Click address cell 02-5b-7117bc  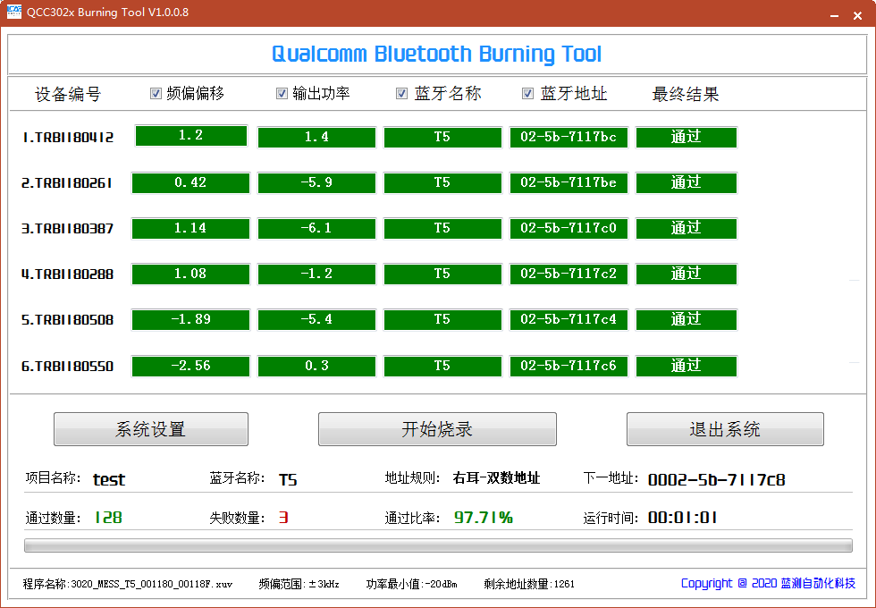(569, 138)
